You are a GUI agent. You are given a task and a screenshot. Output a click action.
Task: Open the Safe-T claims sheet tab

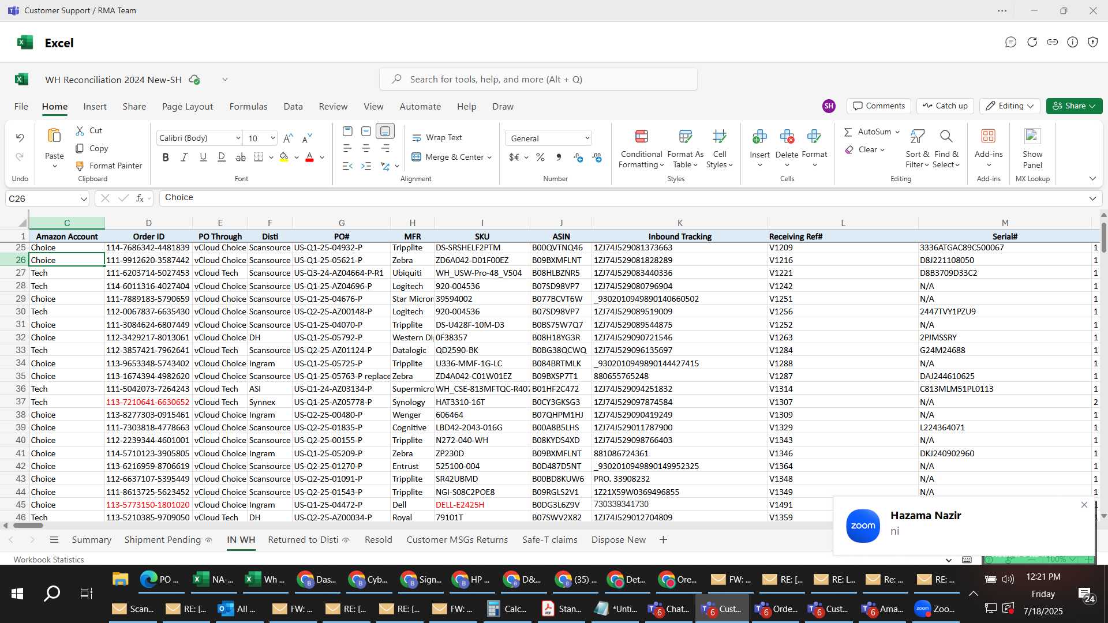point(549,540)
